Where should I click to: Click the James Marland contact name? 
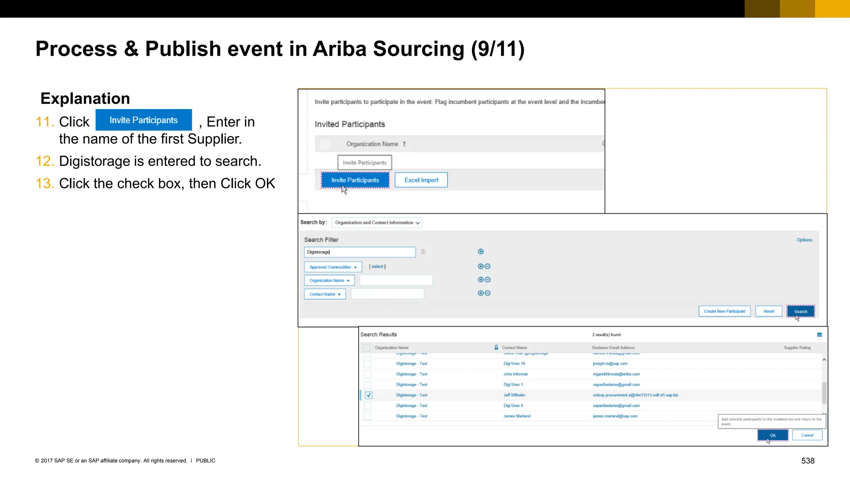pyautogui.click(x=517, y=416)
